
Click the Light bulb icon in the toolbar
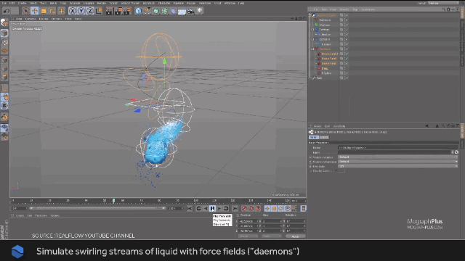click(200, 11)
